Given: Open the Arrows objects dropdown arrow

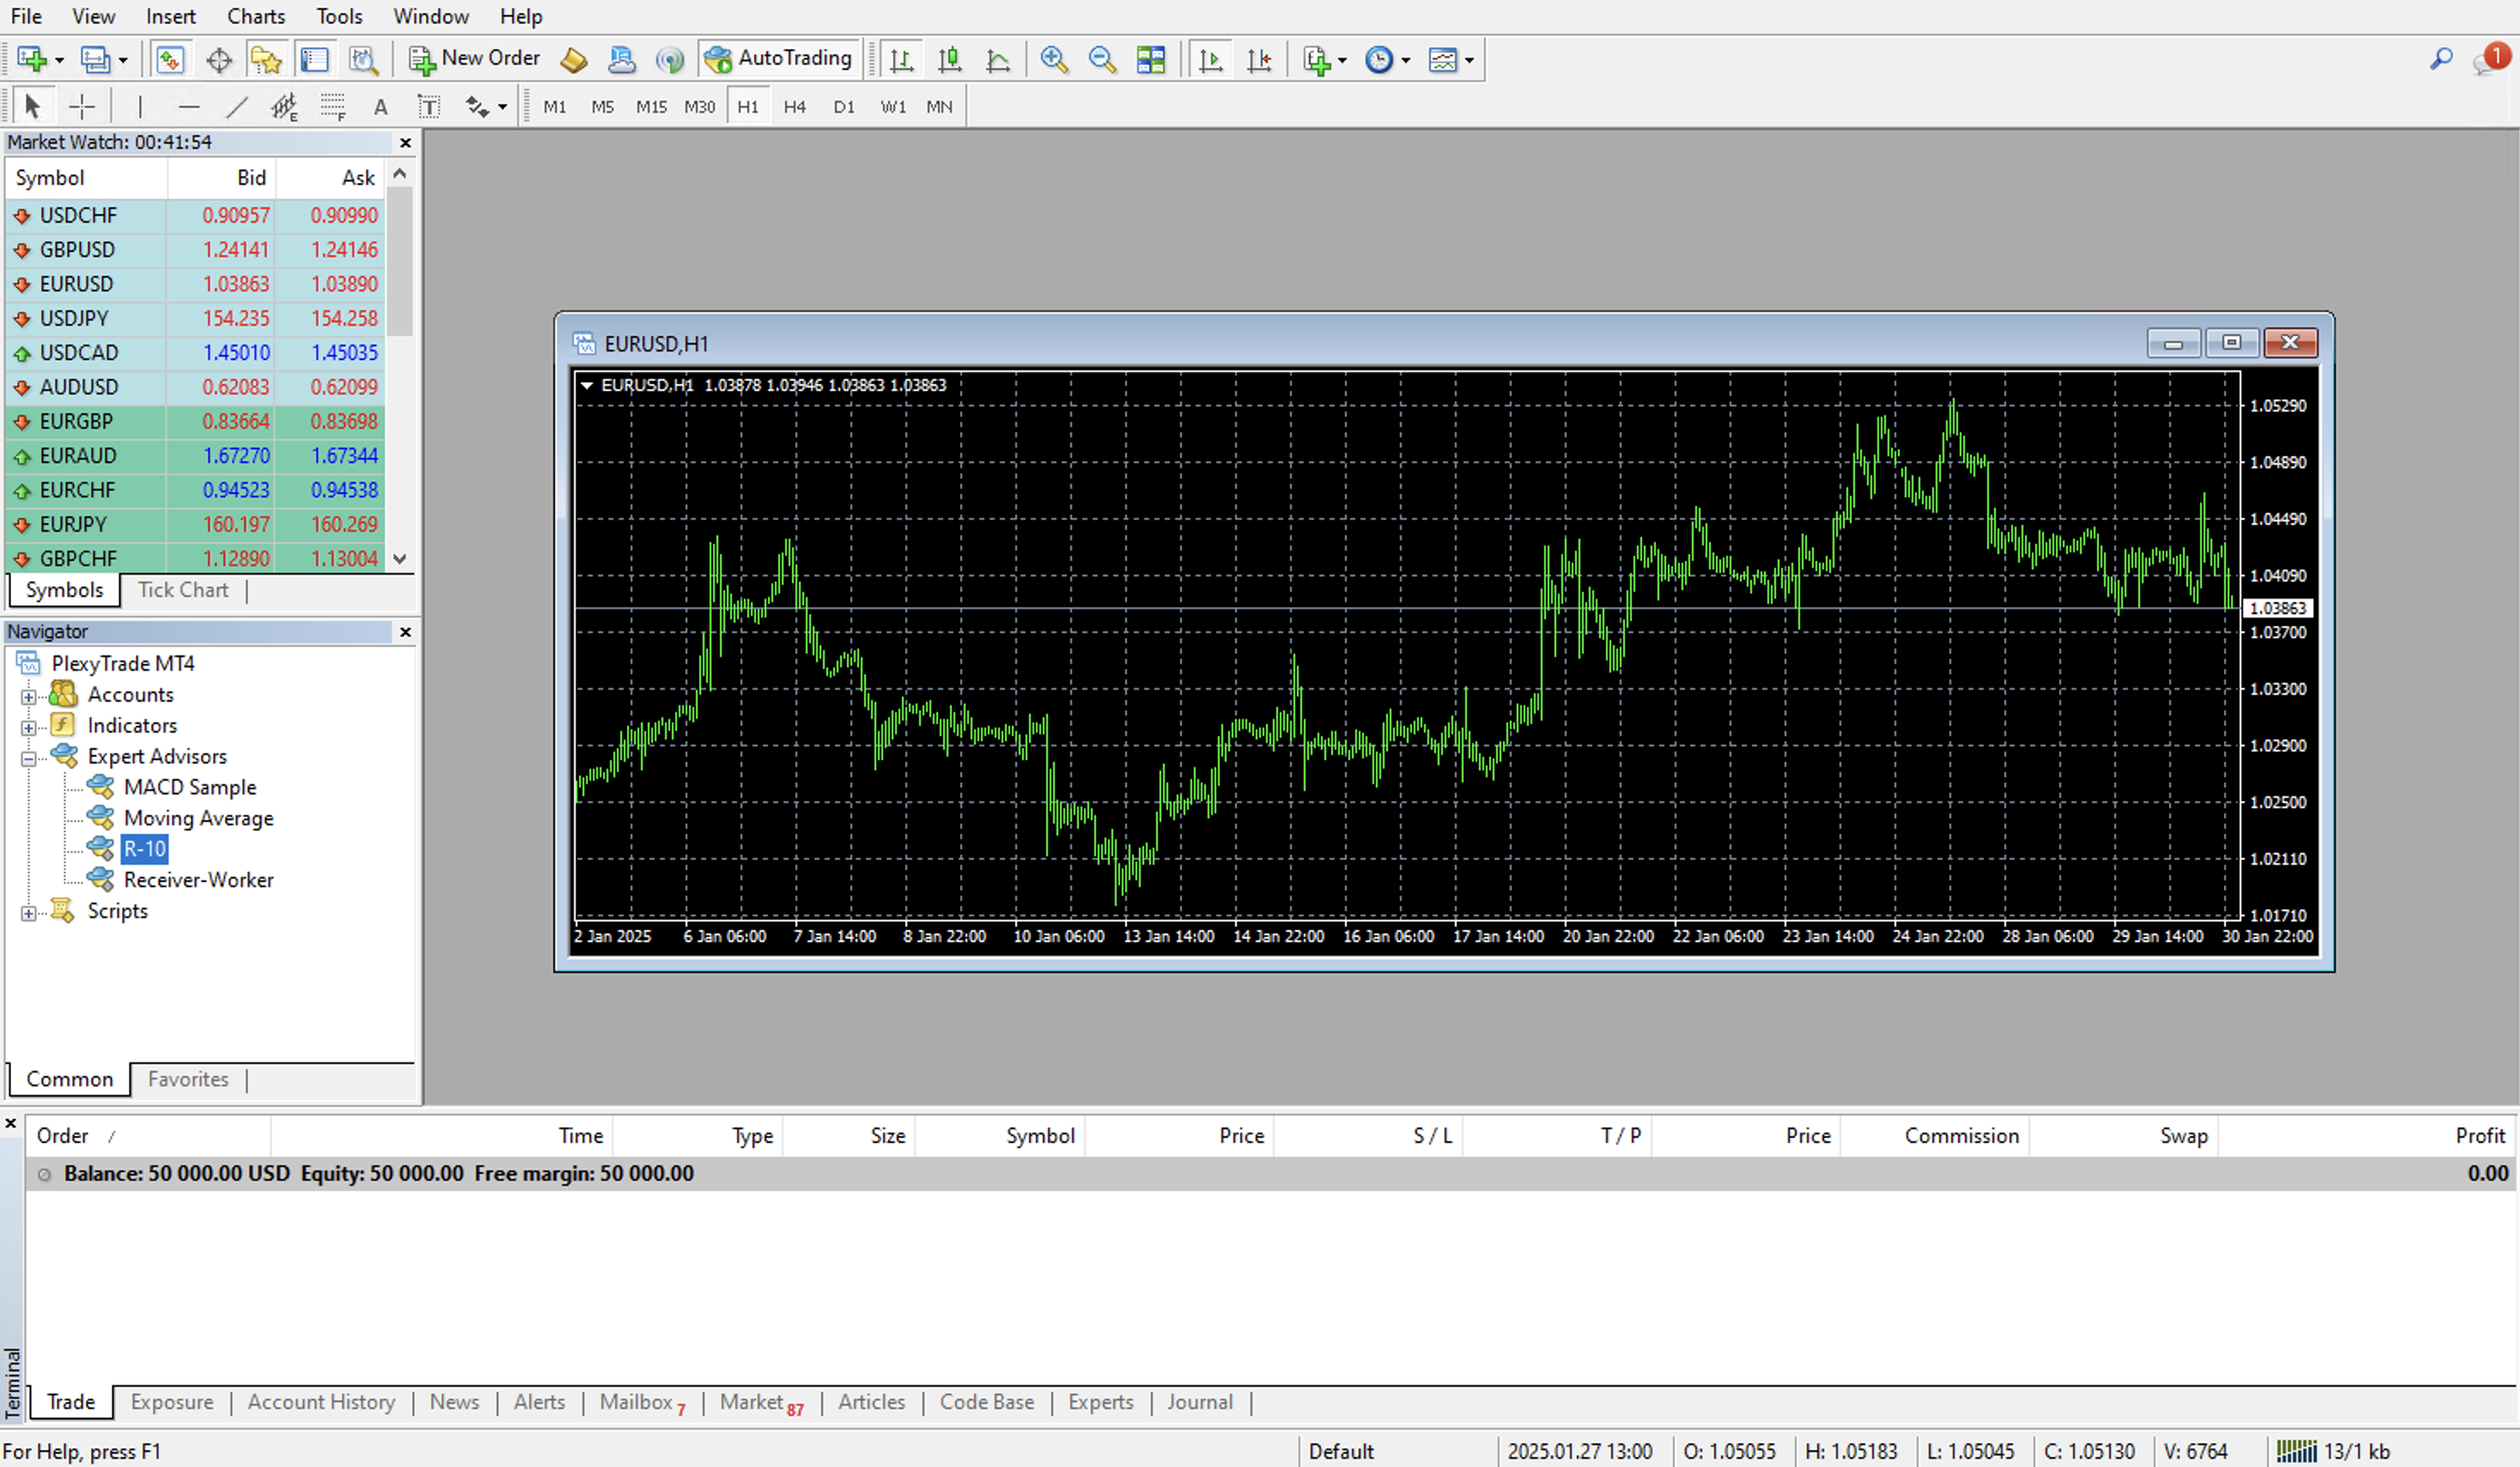Looking at the screenshot, I should click(x=502, y=107).
